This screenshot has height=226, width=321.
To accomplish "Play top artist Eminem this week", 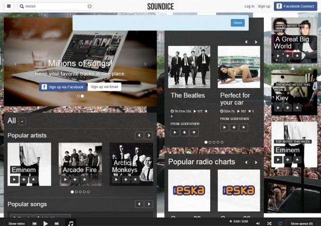I will (278, 159).
